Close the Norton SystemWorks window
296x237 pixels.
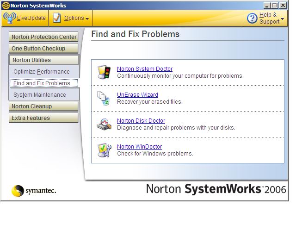(283, 5)
